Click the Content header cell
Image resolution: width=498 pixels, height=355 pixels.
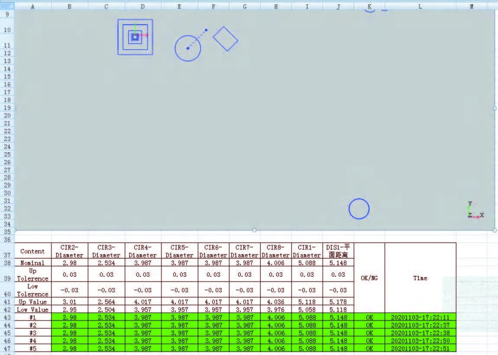point(32,251)
